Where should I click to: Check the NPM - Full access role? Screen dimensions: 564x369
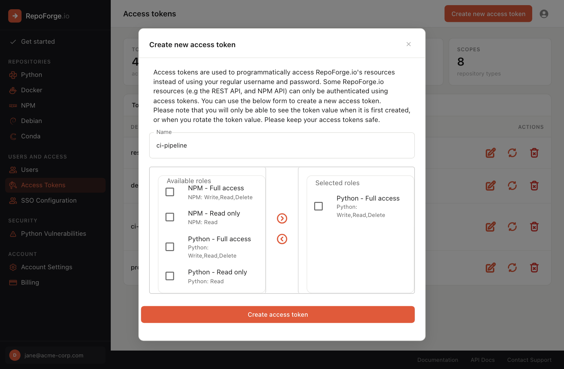(x=170, y=192)
